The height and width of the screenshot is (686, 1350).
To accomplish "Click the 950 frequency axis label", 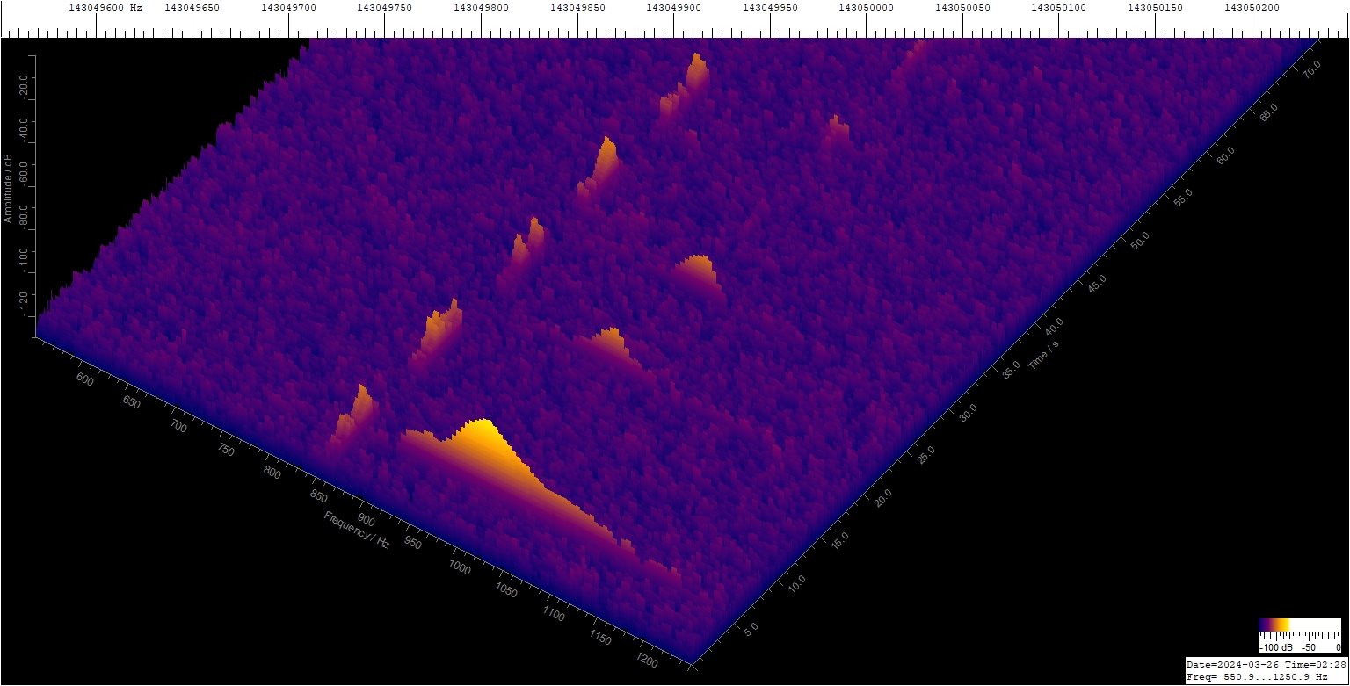I will [x=412, y=544].
